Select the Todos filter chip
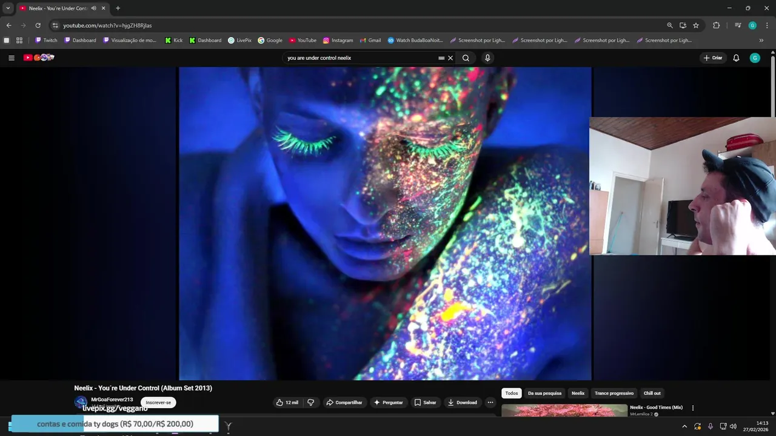Image resolution: width=776 pixels, height=436 pixels. pos(512,393)
